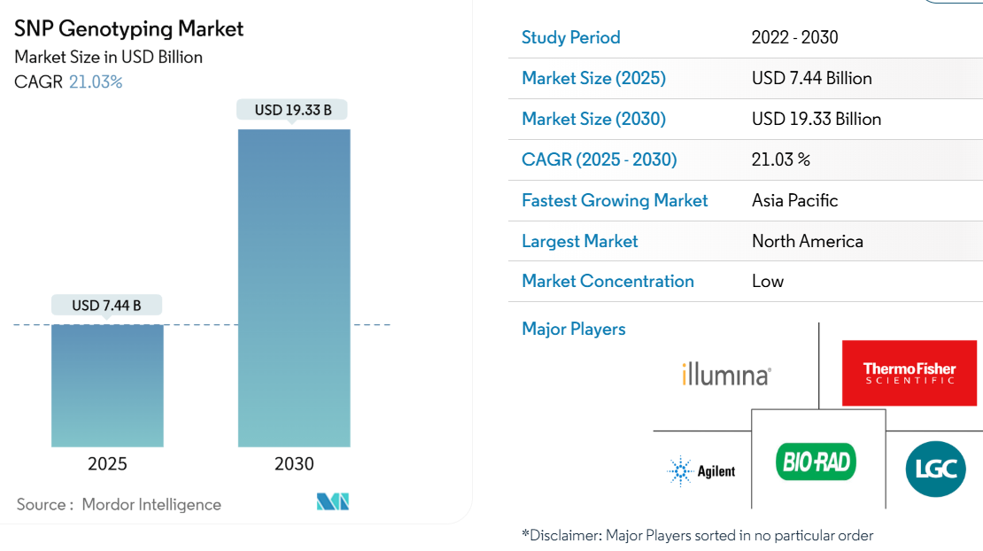Click the Market Concentration label
983x551 pixels.
point(608,281)
